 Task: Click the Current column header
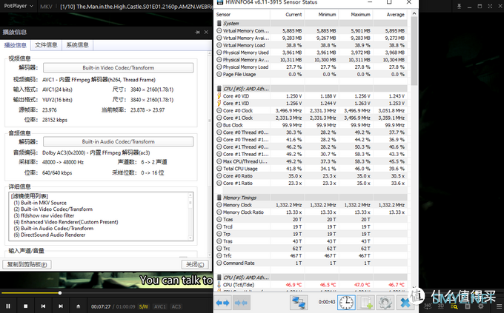pyautogui.click(x=287, y=15)
